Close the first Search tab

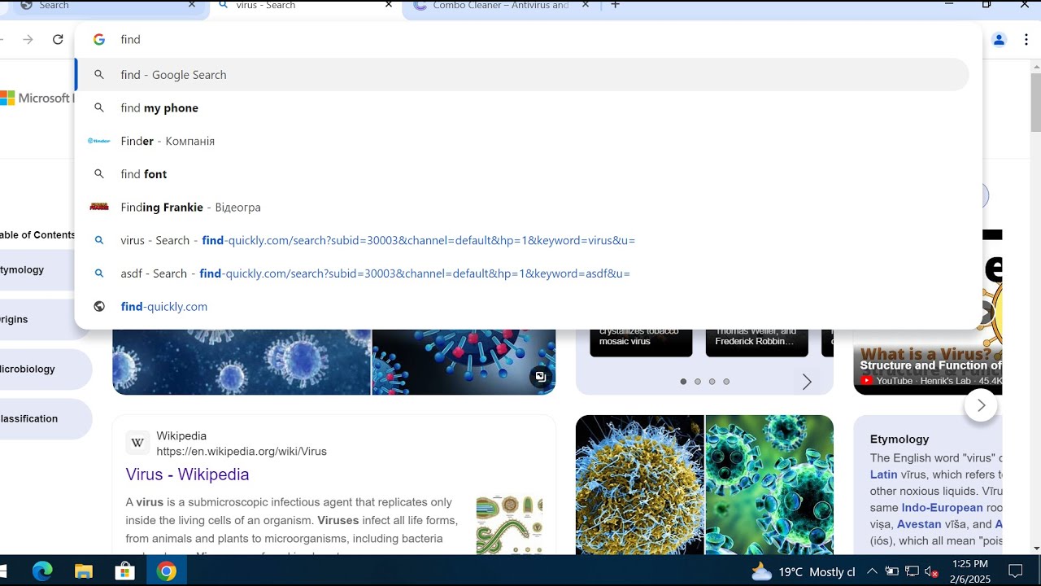[x=192, y=5]
